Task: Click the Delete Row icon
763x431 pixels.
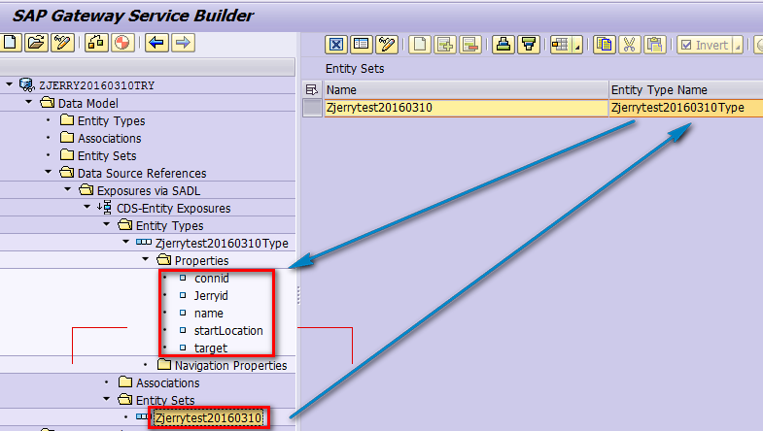Action: click(470, 45)
